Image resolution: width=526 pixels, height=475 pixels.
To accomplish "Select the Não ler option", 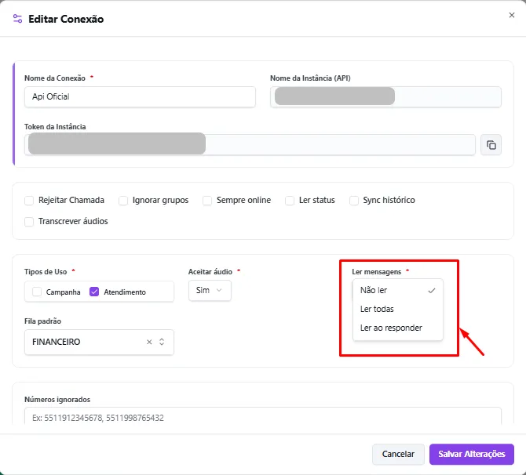I will tap(397, 290).
